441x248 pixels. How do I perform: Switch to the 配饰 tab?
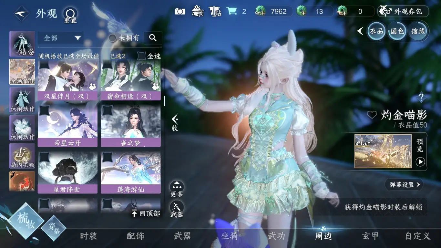pos(136,236)
